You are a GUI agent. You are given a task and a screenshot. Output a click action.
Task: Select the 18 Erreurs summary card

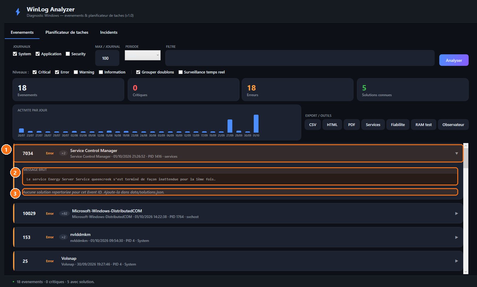point(298,90)
